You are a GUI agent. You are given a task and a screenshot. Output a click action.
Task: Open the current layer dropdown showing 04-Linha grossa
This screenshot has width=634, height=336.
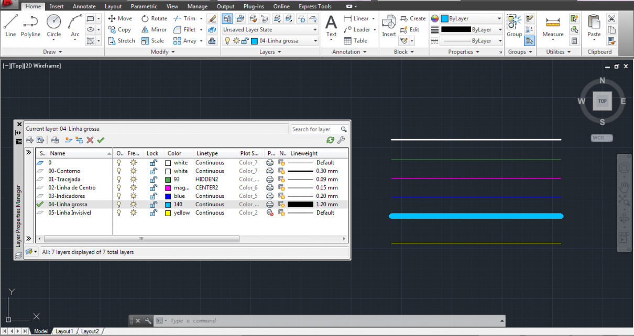(315, 40)
